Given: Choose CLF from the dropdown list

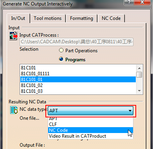Looking at the screenshot, I should (90, 124).
